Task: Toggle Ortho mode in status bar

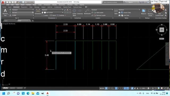Action: point(113,88)
